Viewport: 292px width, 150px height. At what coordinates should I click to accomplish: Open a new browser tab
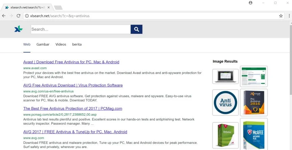coord(58,8)
